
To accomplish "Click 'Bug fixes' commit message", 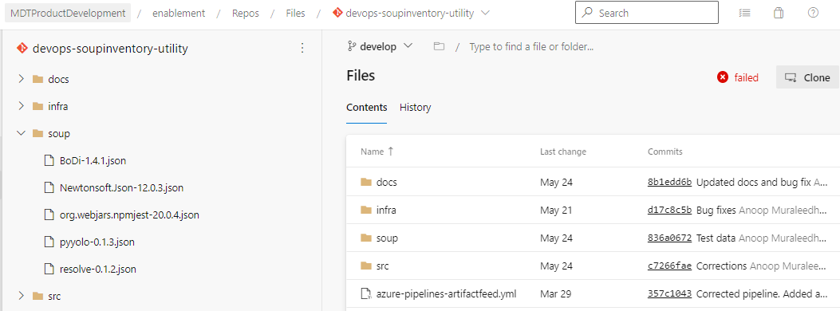I will [x=716, y=210].
